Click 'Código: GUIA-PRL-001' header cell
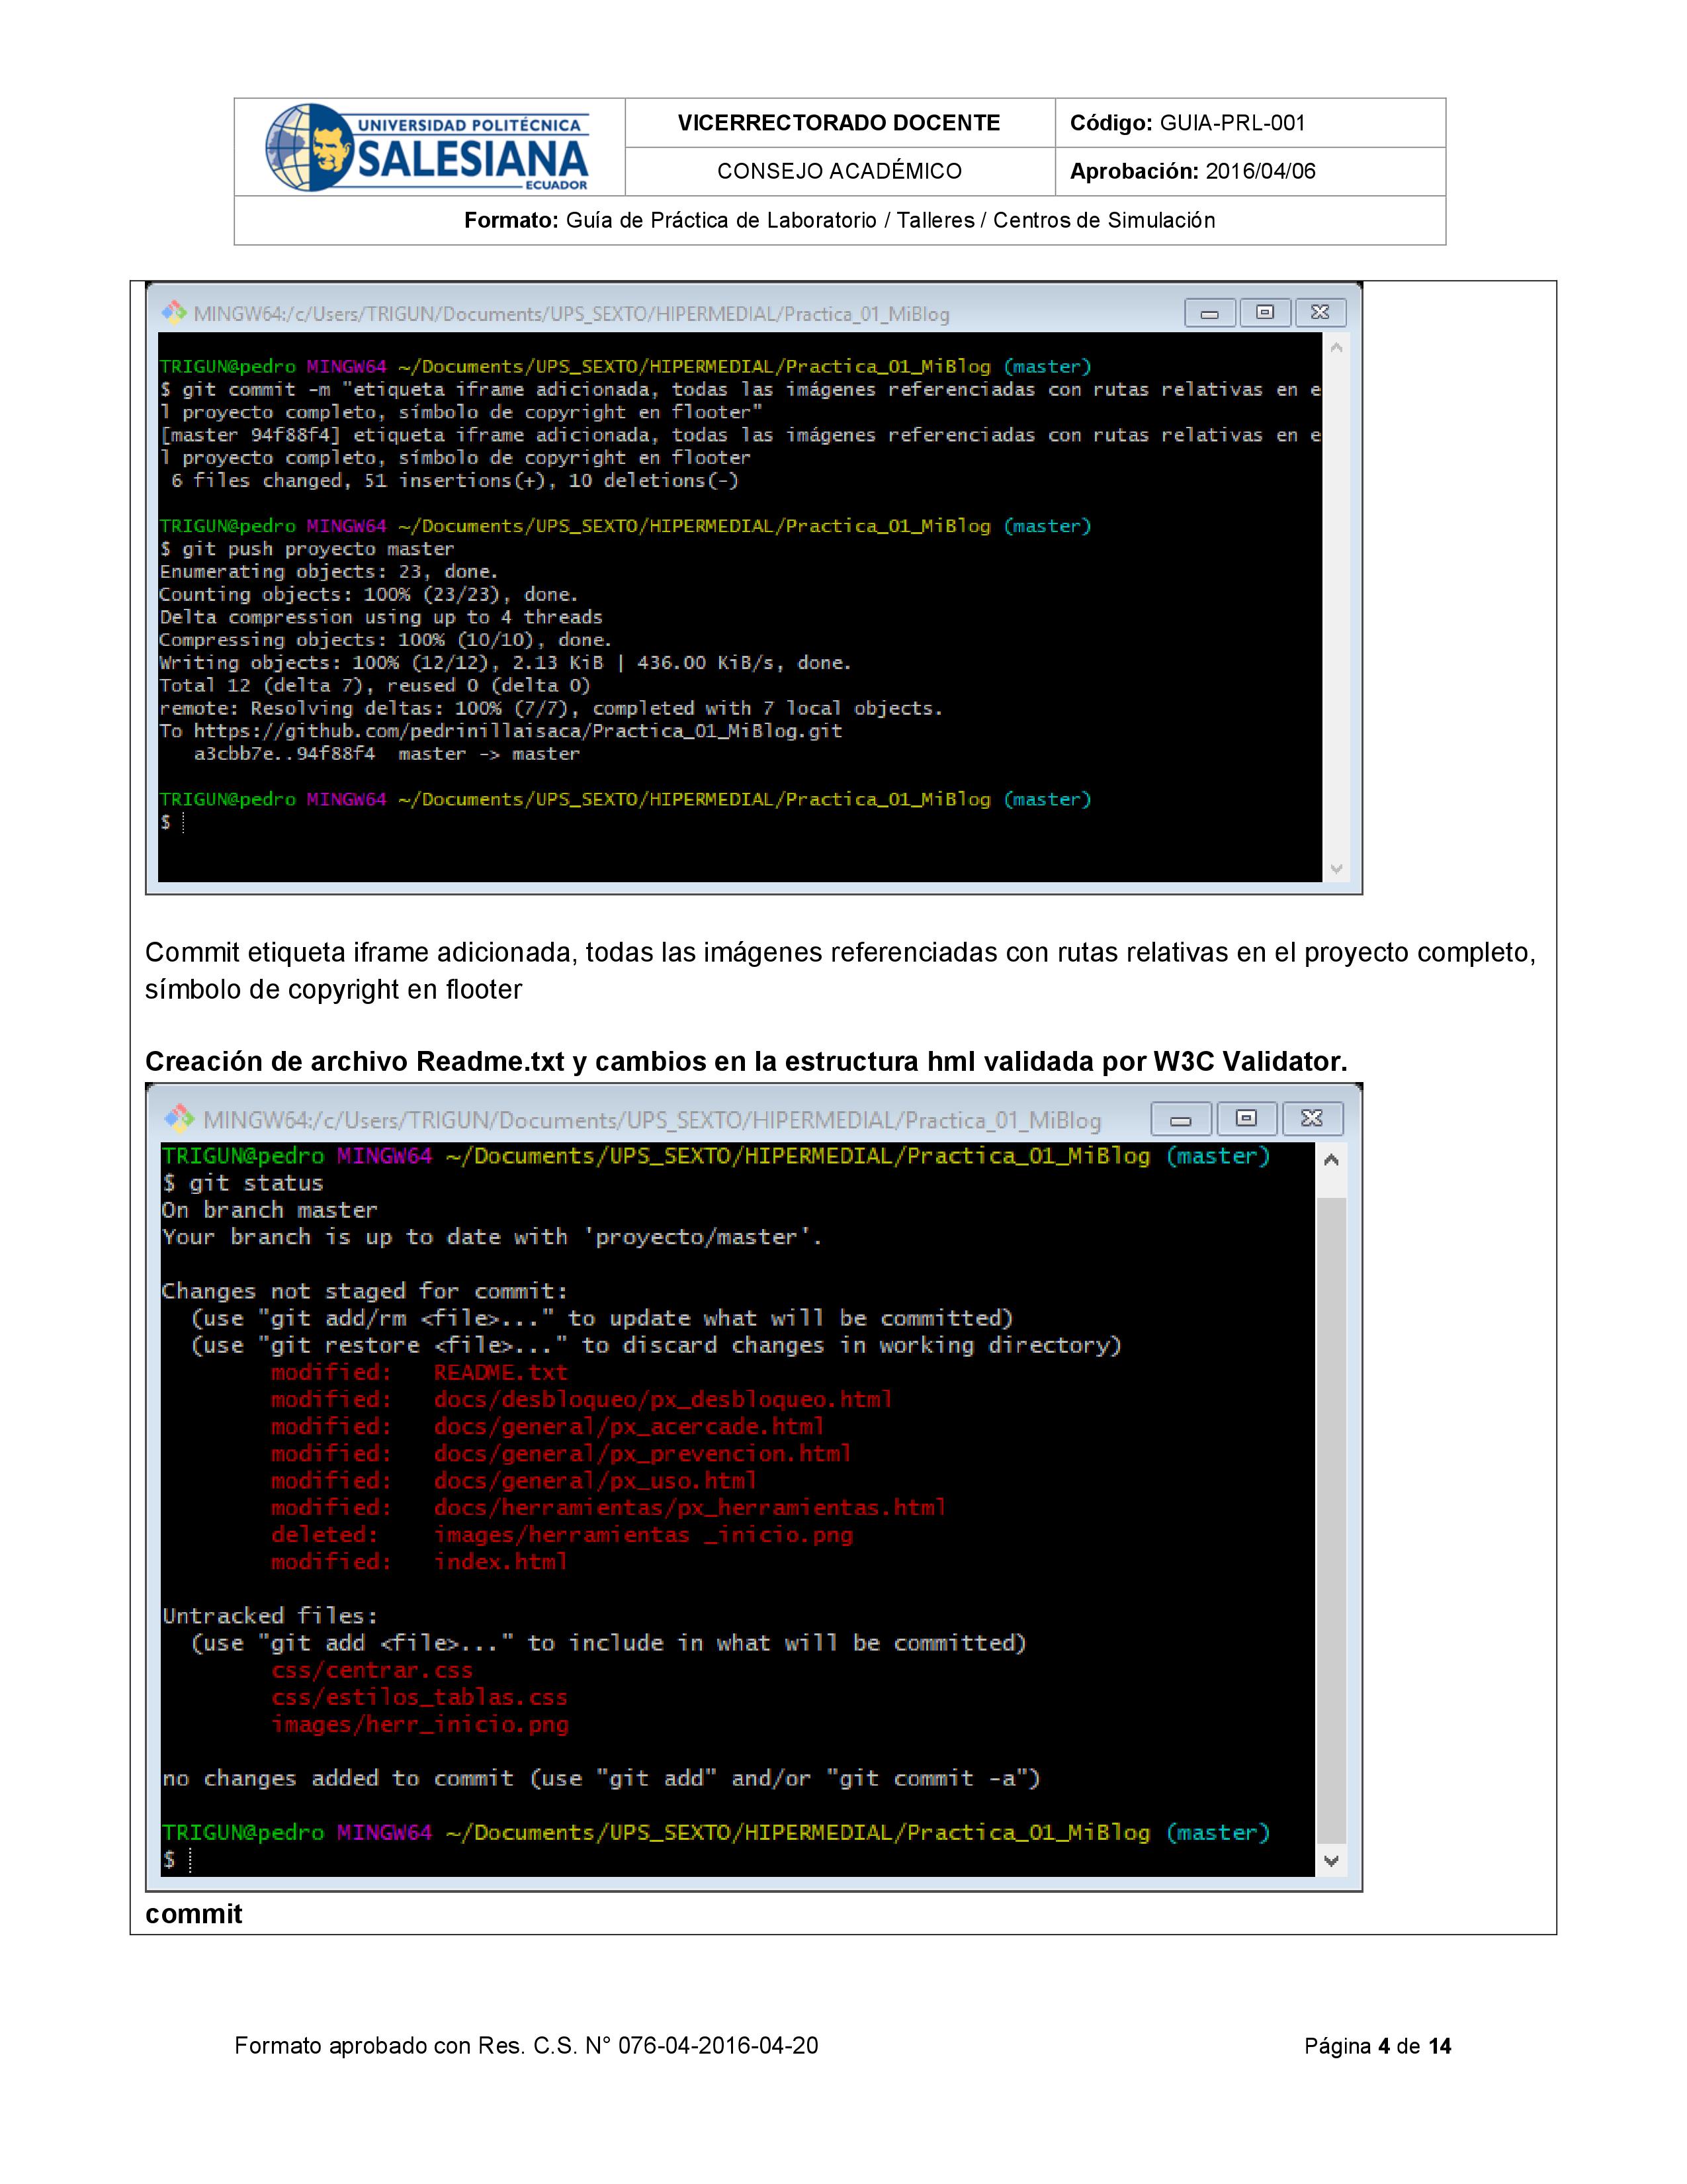The width and height of the screenshot is (1687, 2184). (x=1250, y=123)
